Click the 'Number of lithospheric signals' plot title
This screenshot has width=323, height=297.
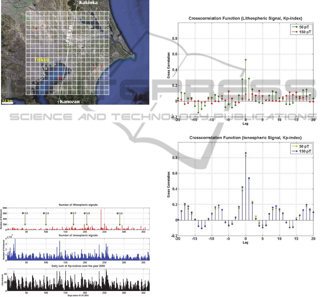click(79, 205)
